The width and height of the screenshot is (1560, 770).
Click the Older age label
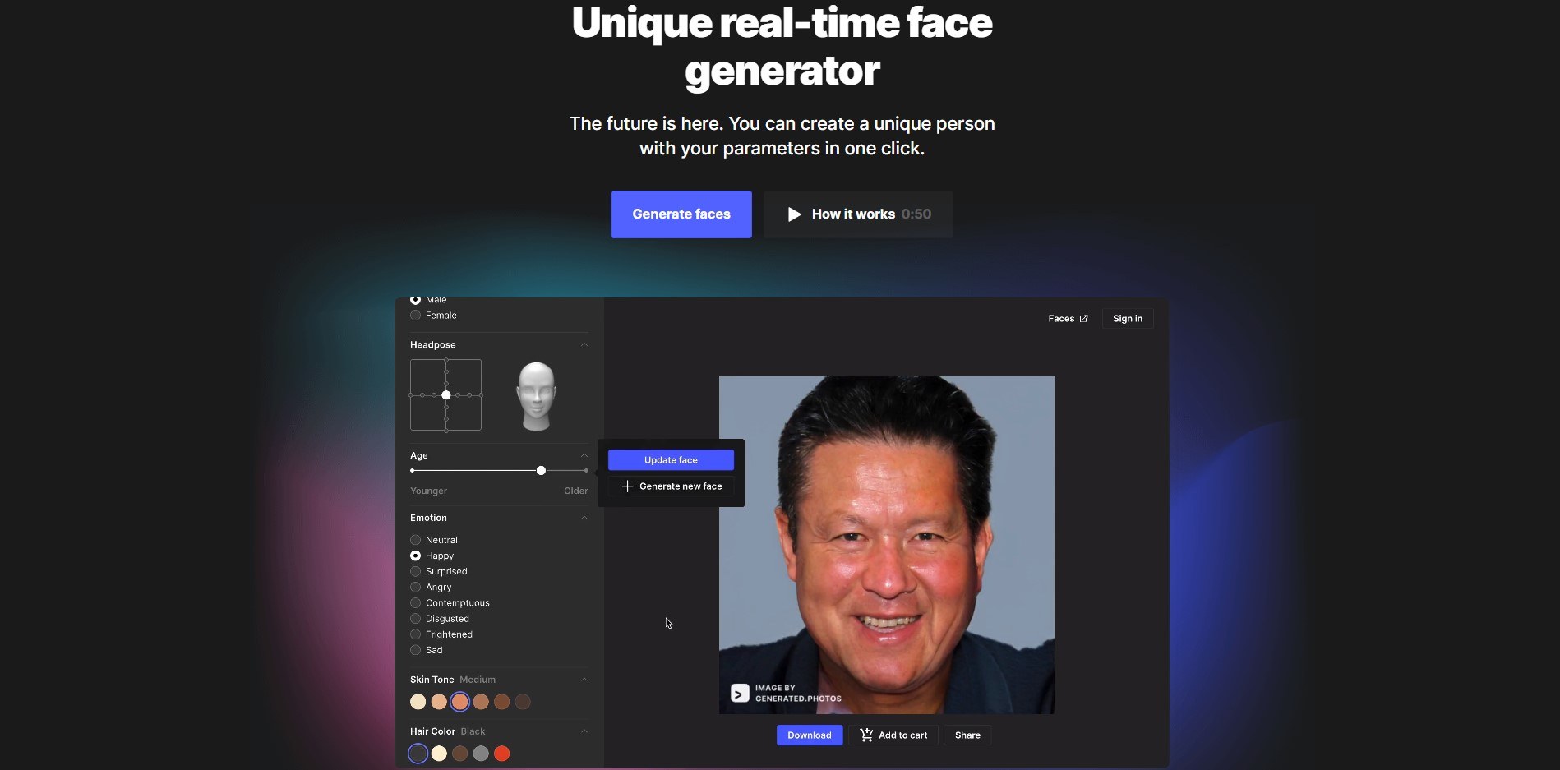point(576,491)
